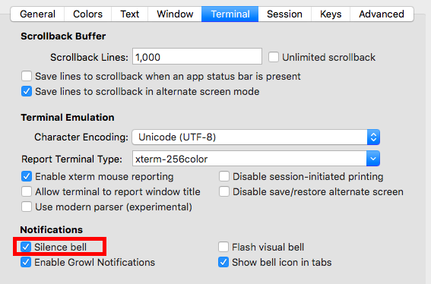Image resolution: width=431 pixels, height=284 pixels.
Task: Switch to the General tab
Action: click(x=37, y=14)
